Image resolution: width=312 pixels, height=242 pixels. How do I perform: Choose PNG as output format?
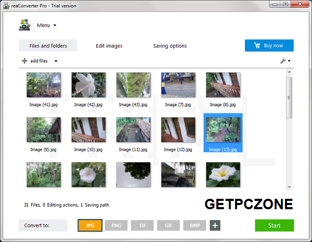pos(116,225)
